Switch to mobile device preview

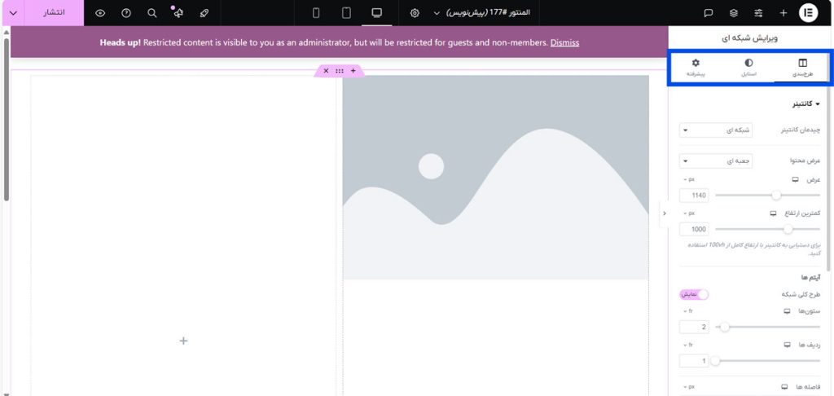(x=316, y=13)
